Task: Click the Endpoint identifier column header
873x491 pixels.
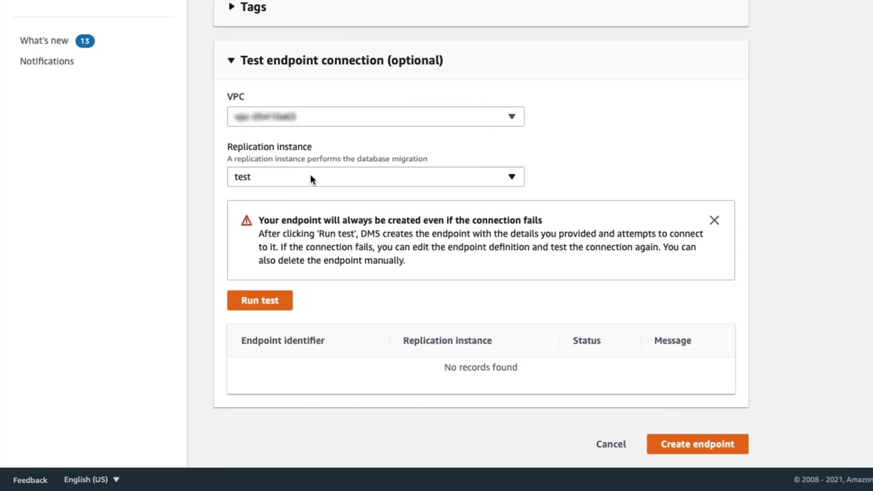Action: tap(282, 340)
